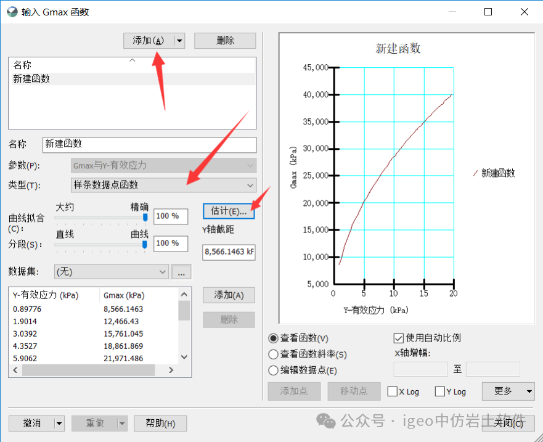Click the 名称 input field showing 新建函数
The width and height of the screenshot is (543, 442).
[148, 144]
